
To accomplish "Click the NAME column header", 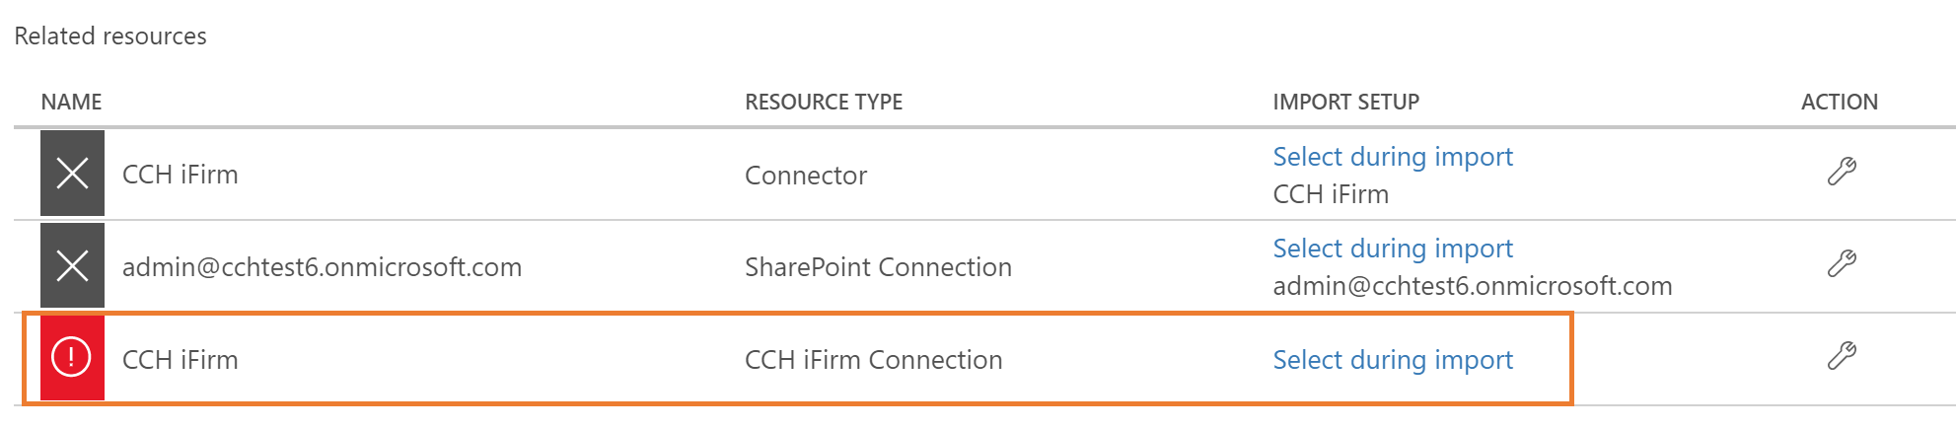I will click(x=71, y=102).
